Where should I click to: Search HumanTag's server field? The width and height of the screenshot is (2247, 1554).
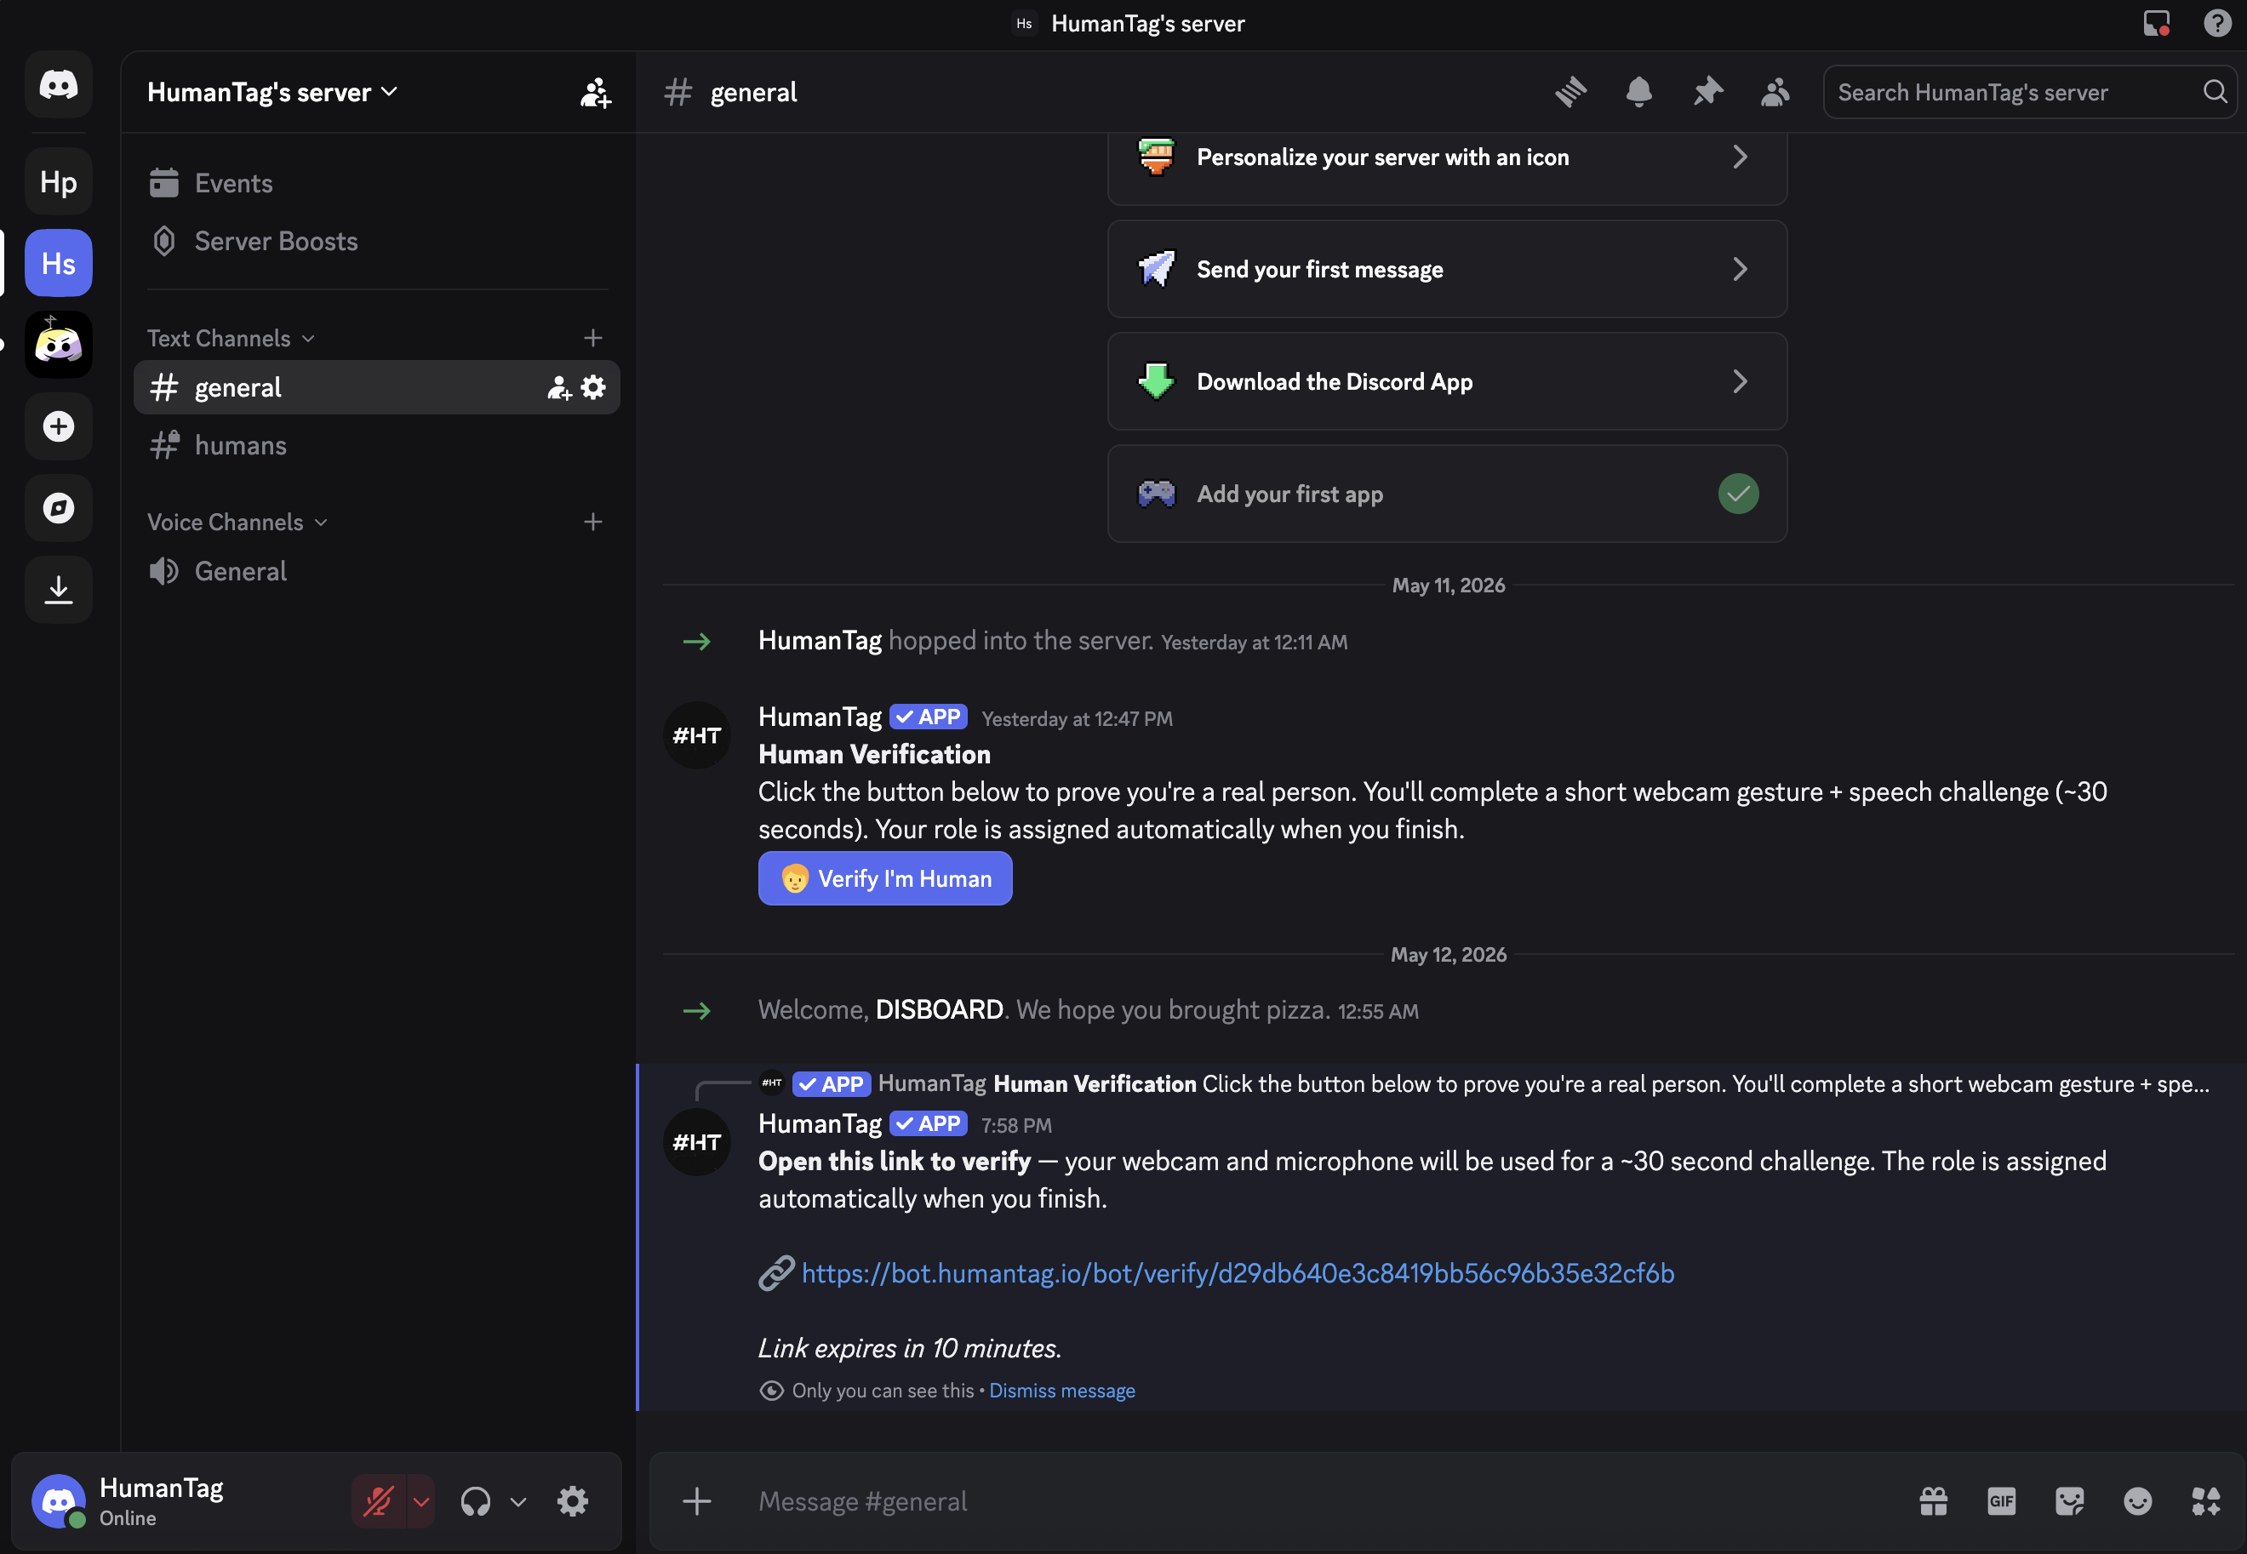[x=2029, y=93]
